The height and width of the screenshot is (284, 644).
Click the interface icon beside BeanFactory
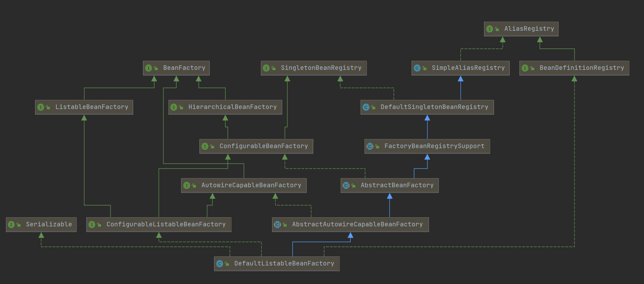[x=148, y=68]
